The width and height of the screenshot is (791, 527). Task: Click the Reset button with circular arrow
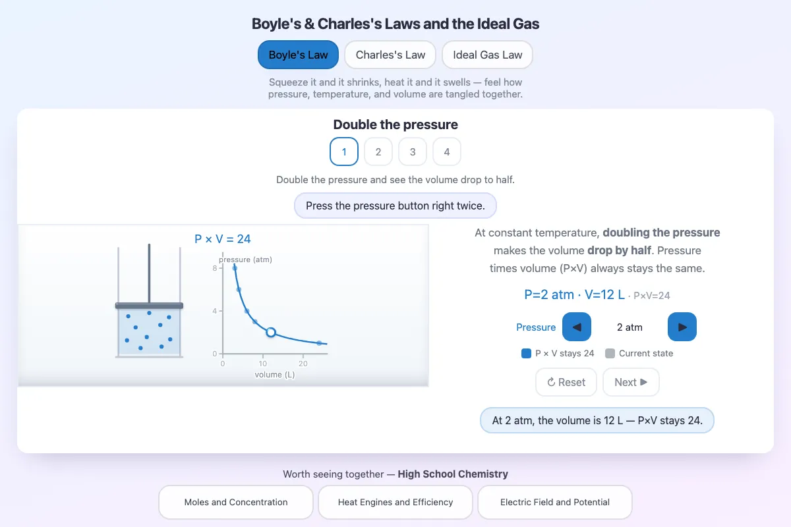point(566,382)
